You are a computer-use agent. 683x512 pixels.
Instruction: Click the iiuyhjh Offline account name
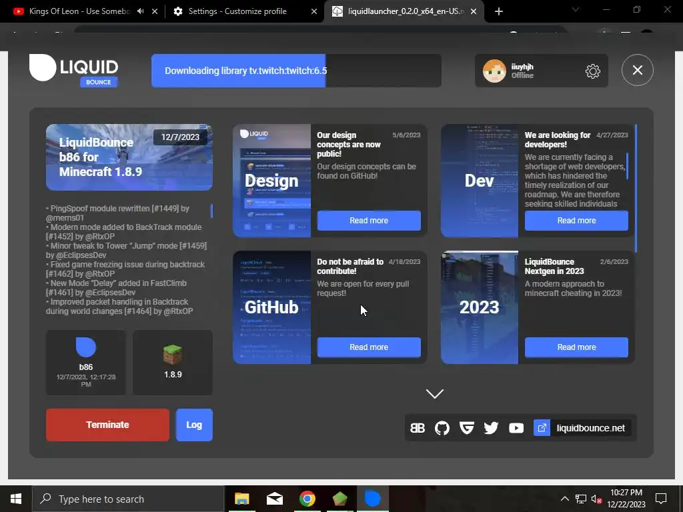click(x=522, y=71)
